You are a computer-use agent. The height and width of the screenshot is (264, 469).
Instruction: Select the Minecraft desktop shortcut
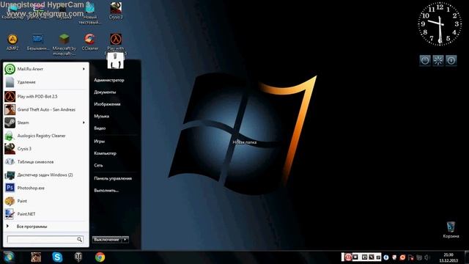coord(64,45)
